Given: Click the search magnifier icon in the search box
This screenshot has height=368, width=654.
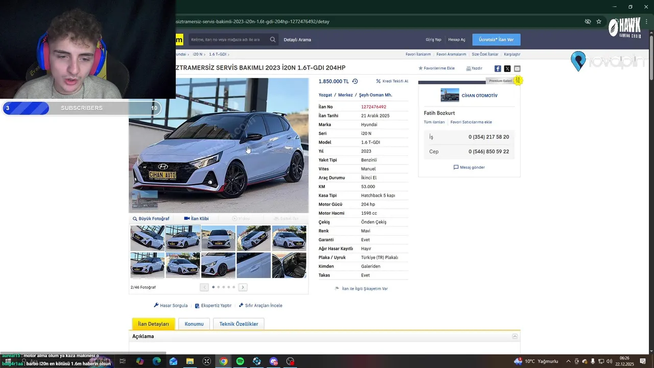Looking at the screenshot, I should 273,39.
